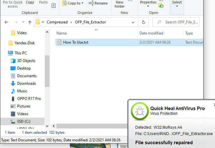
Task: Click Pin to Quick access
Action: pyautogui.click(x=13, y=4)
